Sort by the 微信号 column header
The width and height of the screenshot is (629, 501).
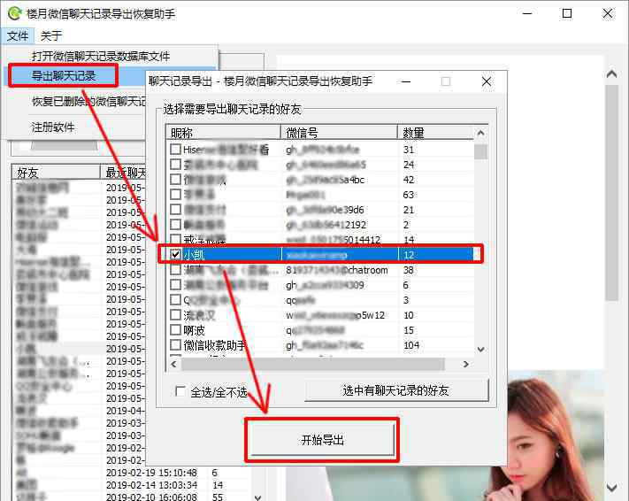click(339, 133)
